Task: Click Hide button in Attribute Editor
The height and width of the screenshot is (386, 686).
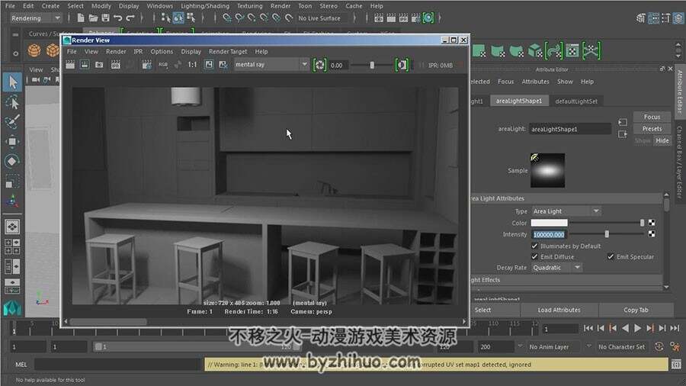Action: [662, 140]
